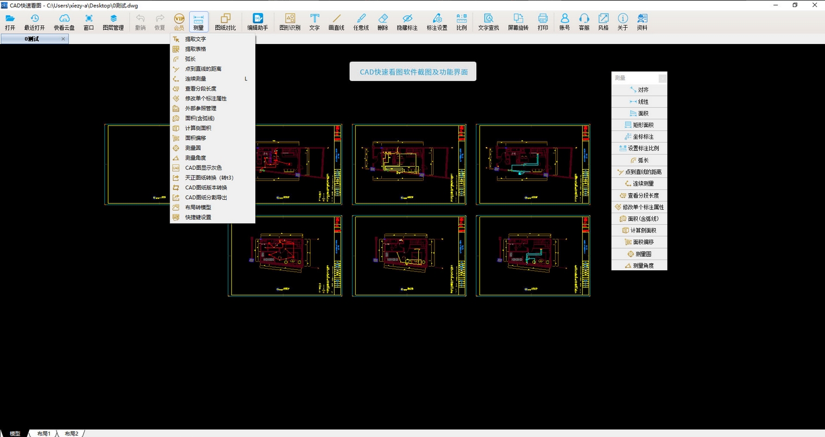The width and height of the screenshot is (825, 437).
Task: Click the top-right drawing sheet thumbnail
Action: click(x=533, y=164)
